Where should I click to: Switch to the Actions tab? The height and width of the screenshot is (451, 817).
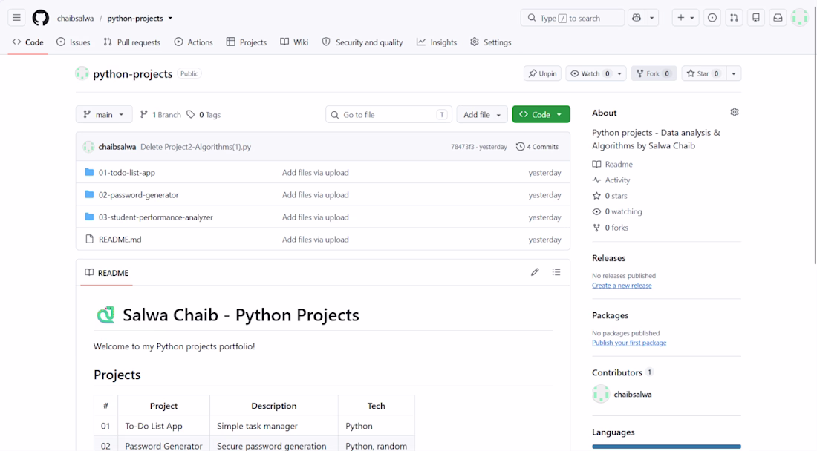(x=193, y=42)
